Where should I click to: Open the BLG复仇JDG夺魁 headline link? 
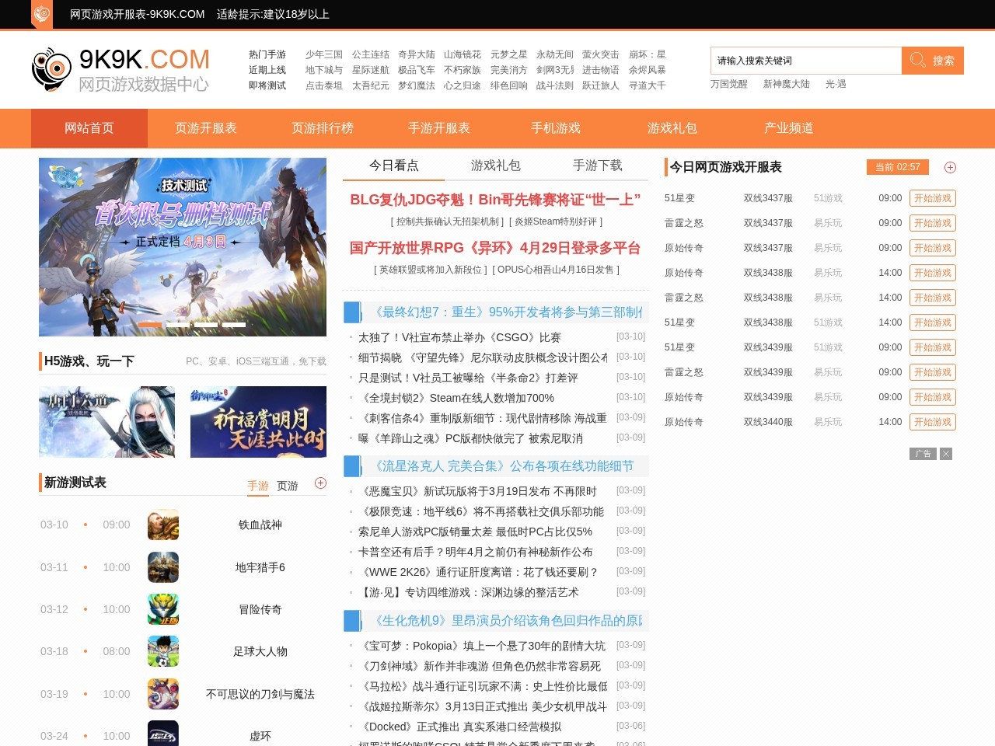(495, 200)
